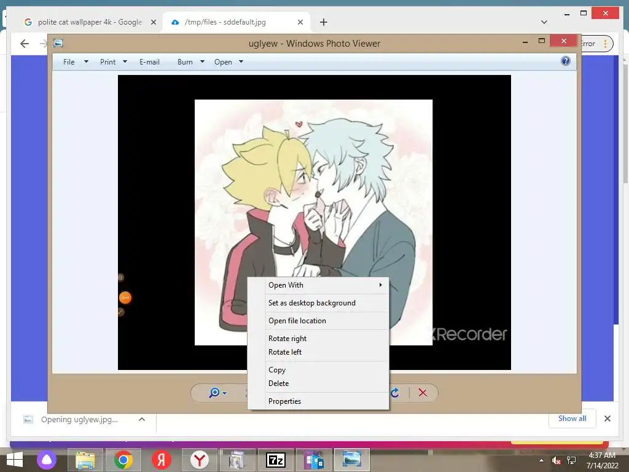Click the network icon in the system tray
The width and height of the screenshot is (629, 472).
(x=571, y=460)
